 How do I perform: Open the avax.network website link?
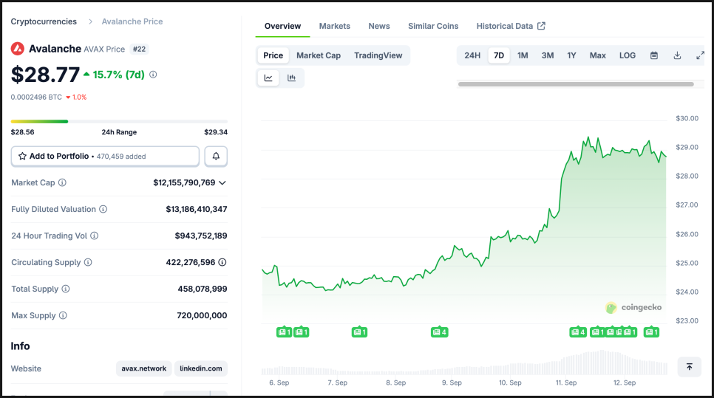144,368
